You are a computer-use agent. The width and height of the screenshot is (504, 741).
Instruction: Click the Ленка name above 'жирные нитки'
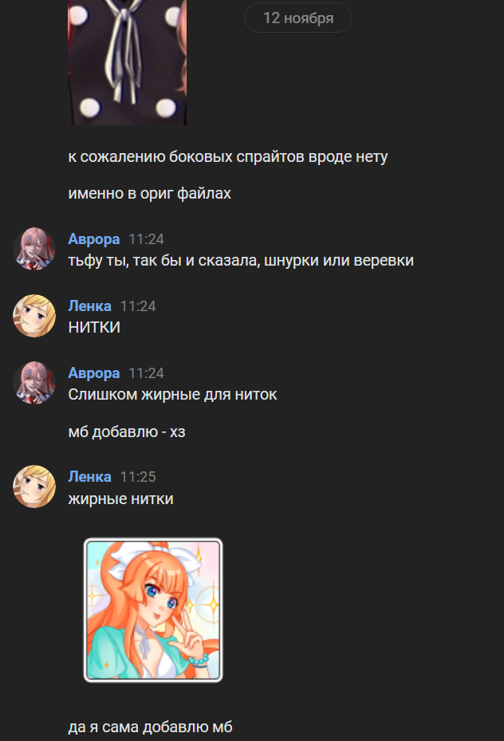(89, 477)
